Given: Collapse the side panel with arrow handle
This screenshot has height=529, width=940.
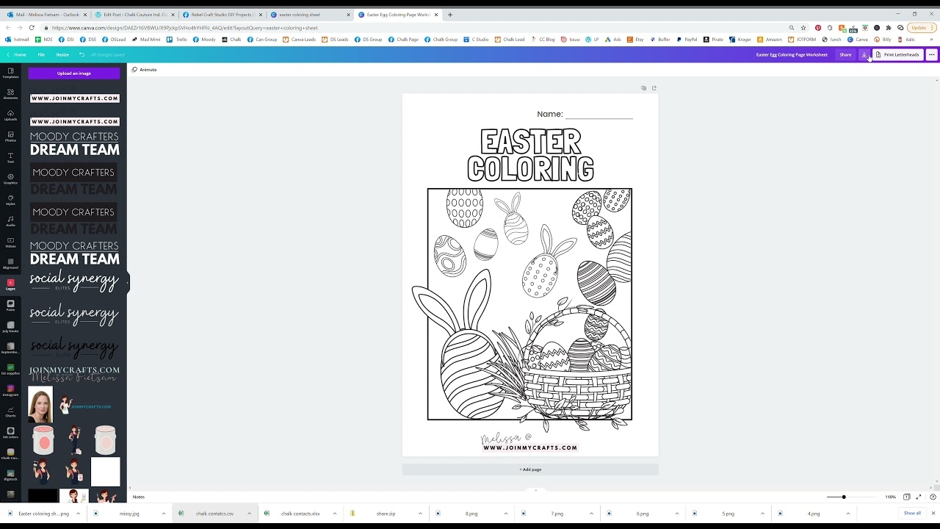Looking at the screenshot, I should 128,283.
